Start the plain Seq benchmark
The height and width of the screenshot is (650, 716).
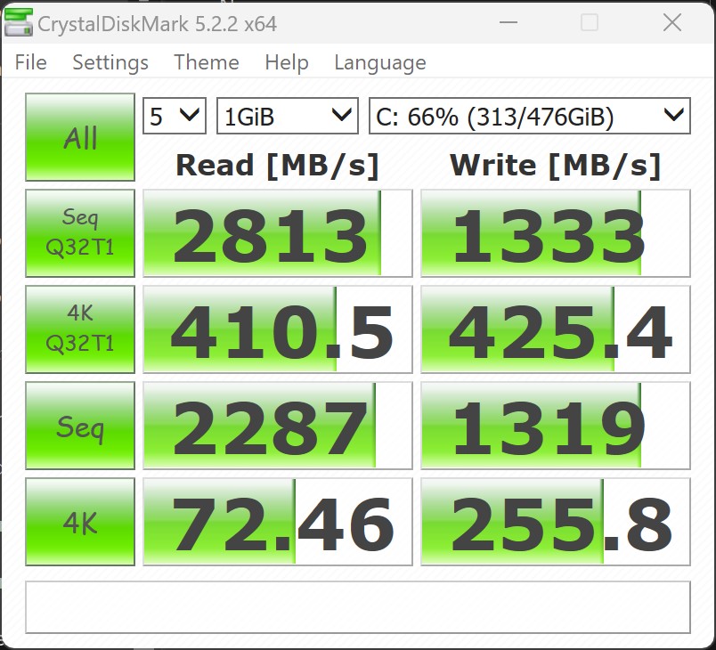(80, 426)
